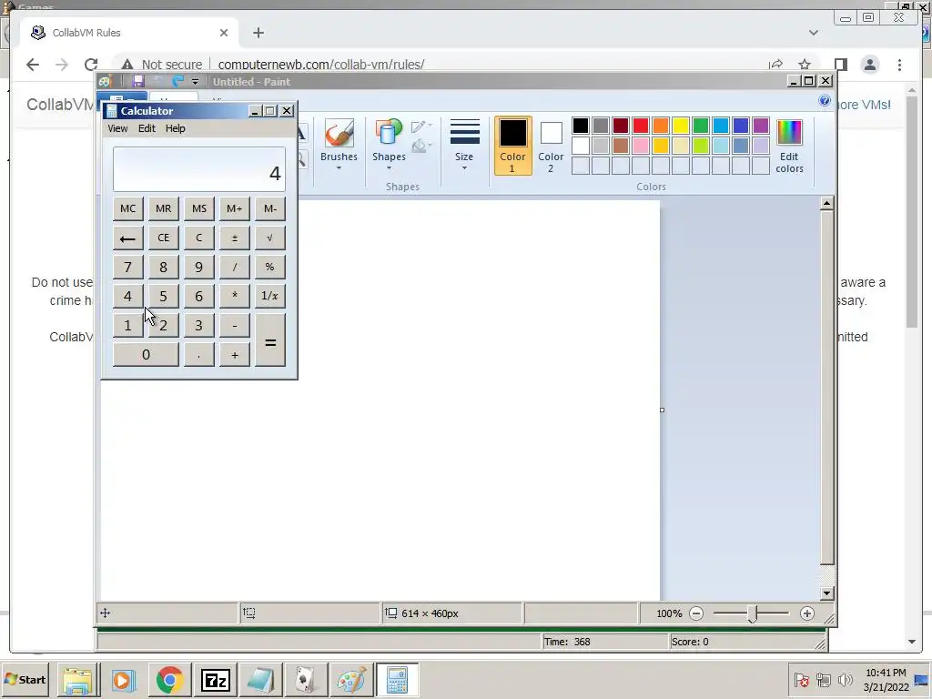
Task: Click the Paint zoom in plus button
Action: click(x=806, y=613)
